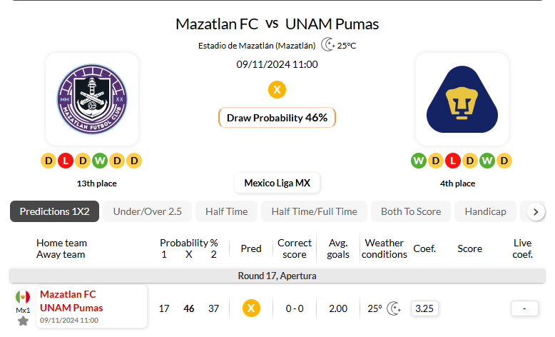Switch to the Under/Over 2.5 tab

point(147,211)
